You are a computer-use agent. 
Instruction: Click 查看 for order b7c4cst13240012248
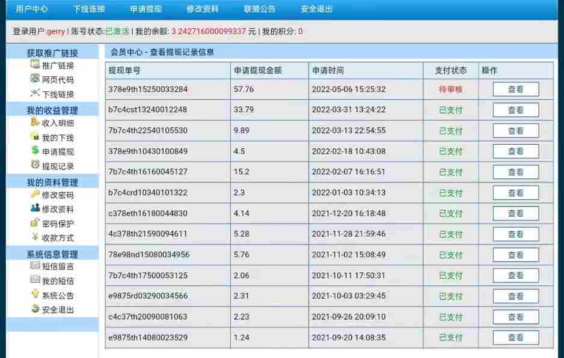click(516, 110)
